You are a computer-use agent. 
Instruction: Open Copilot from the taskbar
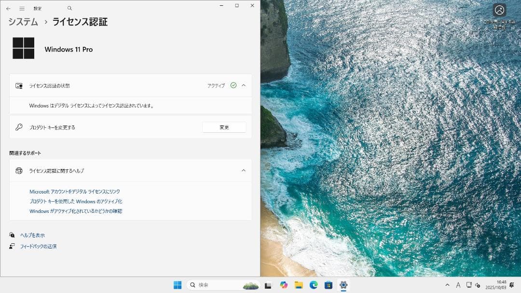284,285
